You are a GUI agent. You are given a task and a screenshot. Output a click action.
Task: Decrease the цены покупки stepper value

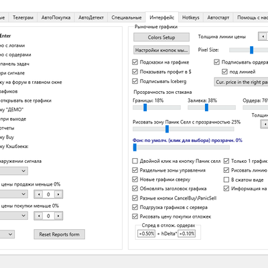coord(39,216)
